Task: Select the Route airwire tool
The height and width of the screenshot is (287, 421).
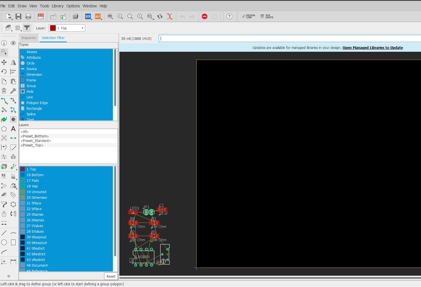Action: pyautogui.click(x=4, y=101)
